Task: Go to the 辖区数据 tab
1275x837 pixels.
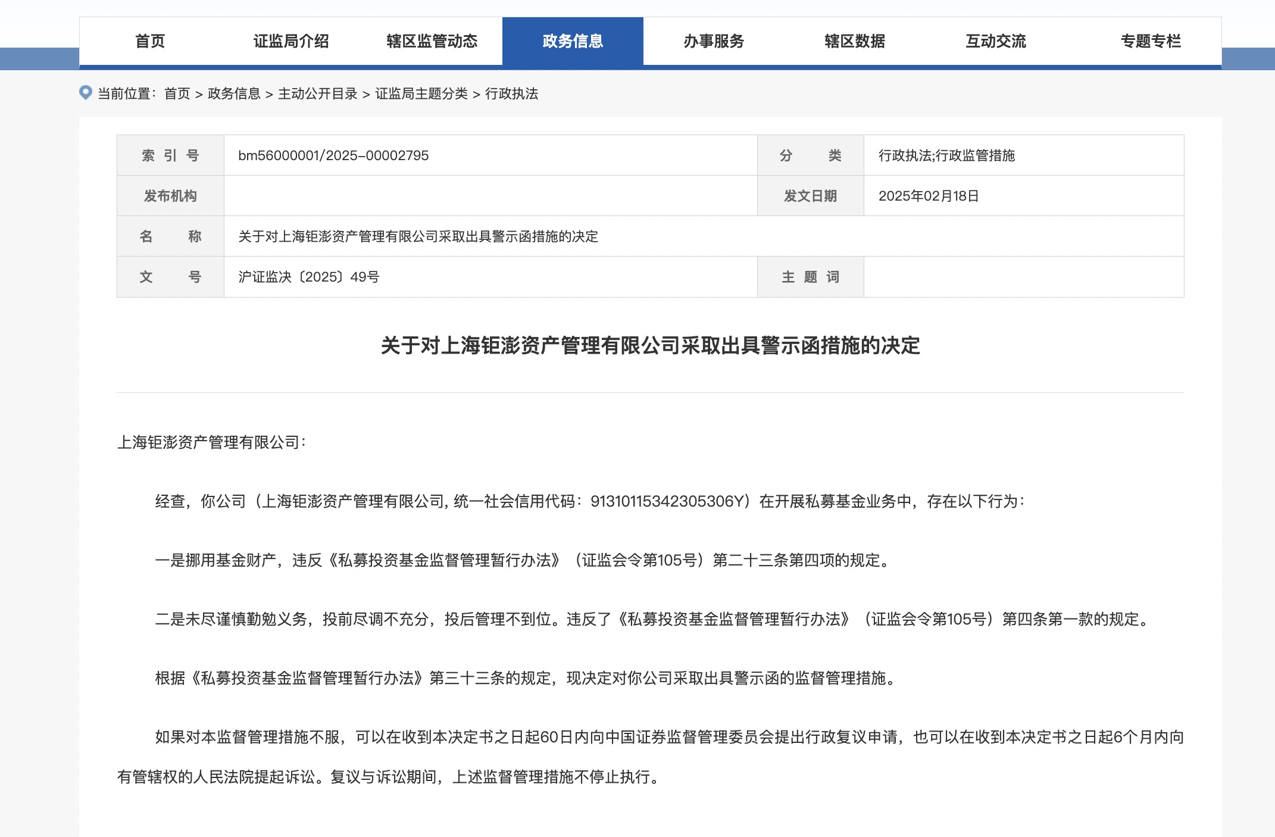Action: (x=855, y=41)
